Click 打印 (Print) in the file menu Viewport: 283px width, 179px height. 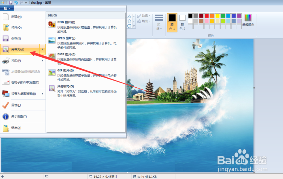coord(17,60)
